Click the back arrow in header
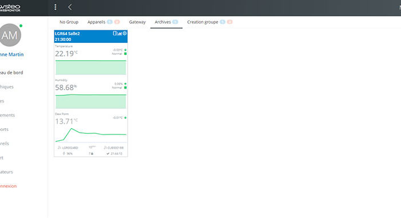 70,7
